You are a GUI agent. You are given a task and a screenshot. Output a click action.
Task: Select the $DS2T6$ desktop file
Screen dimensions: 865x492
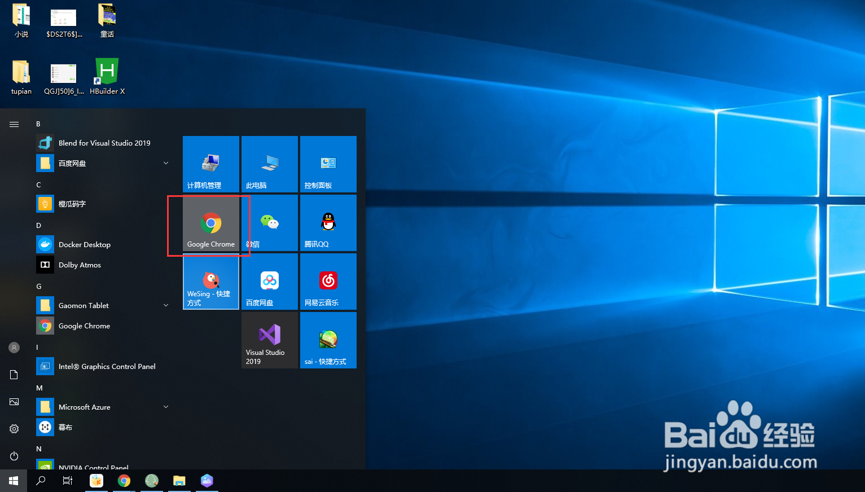(64, 23)
